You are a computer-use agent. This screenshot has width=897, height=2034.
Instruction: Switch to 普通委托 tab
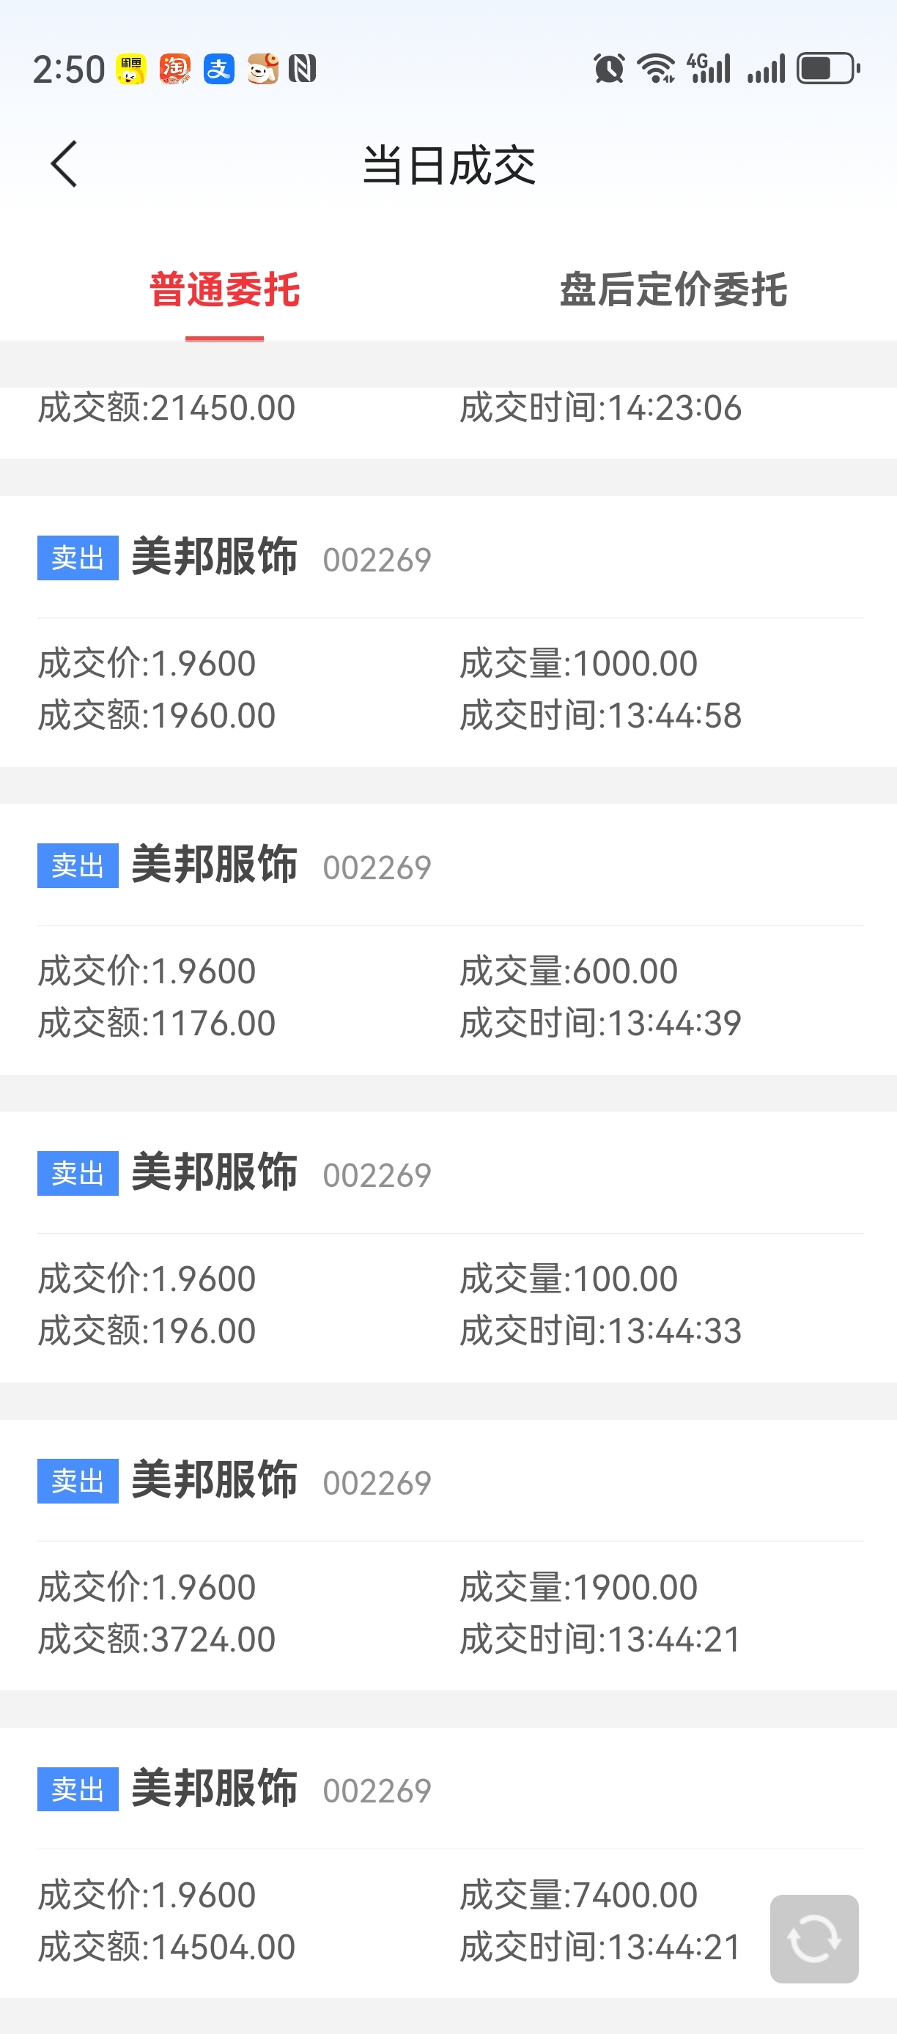pyautogui.click(x=224, y=289)
